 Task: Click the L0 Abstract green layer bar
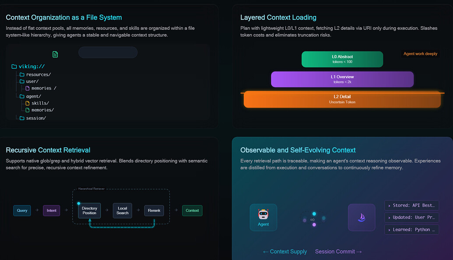click(x=342, y=59)
